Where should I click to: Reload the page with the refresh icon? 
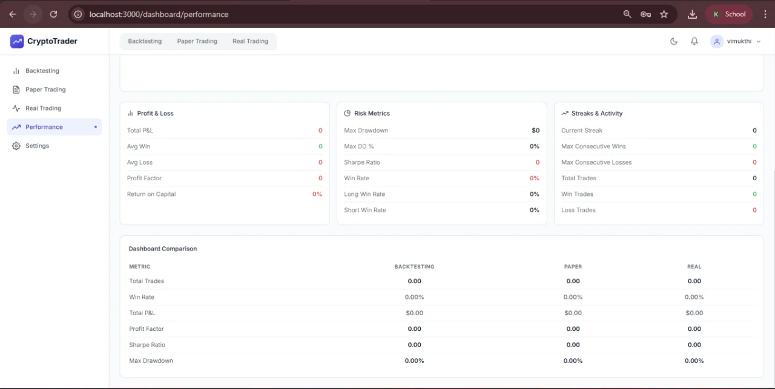coord(53,14)
